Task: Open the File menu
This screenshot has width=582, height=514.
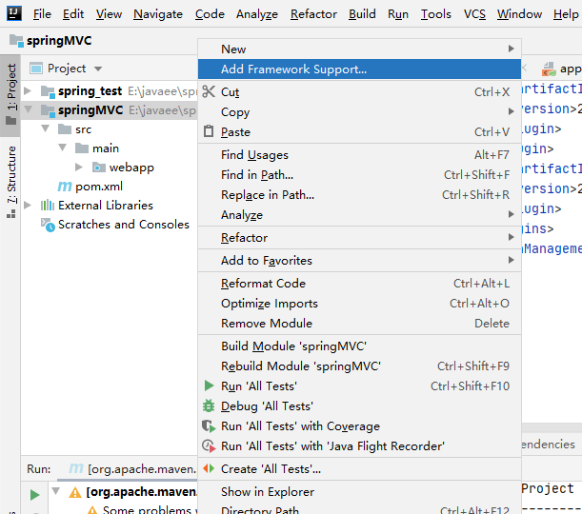Action: 42,14
